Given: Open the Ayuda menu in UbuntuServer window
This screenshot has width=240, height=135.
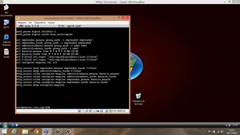Looking at the screenshot, I should [51, 22].
